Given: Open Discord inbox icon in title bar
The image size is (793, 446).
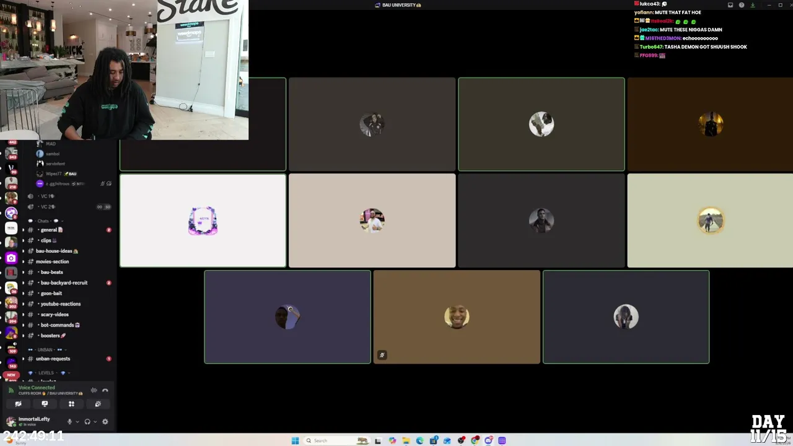Looking at the screenshot, I should (x=730, y=5).
